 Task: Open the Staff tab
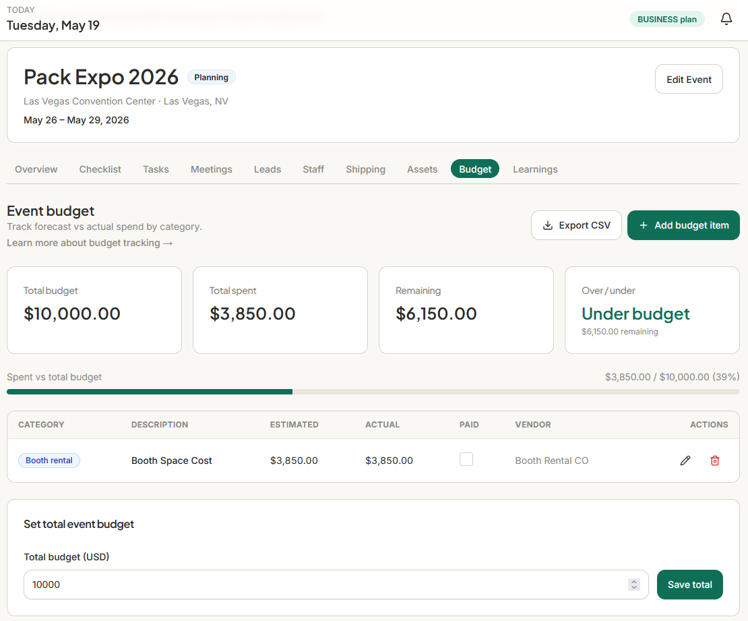click(x=313, y=169)
